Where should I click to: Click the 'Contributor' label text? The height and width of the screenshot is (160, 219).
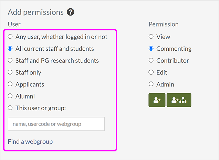(x=173, y=60)
